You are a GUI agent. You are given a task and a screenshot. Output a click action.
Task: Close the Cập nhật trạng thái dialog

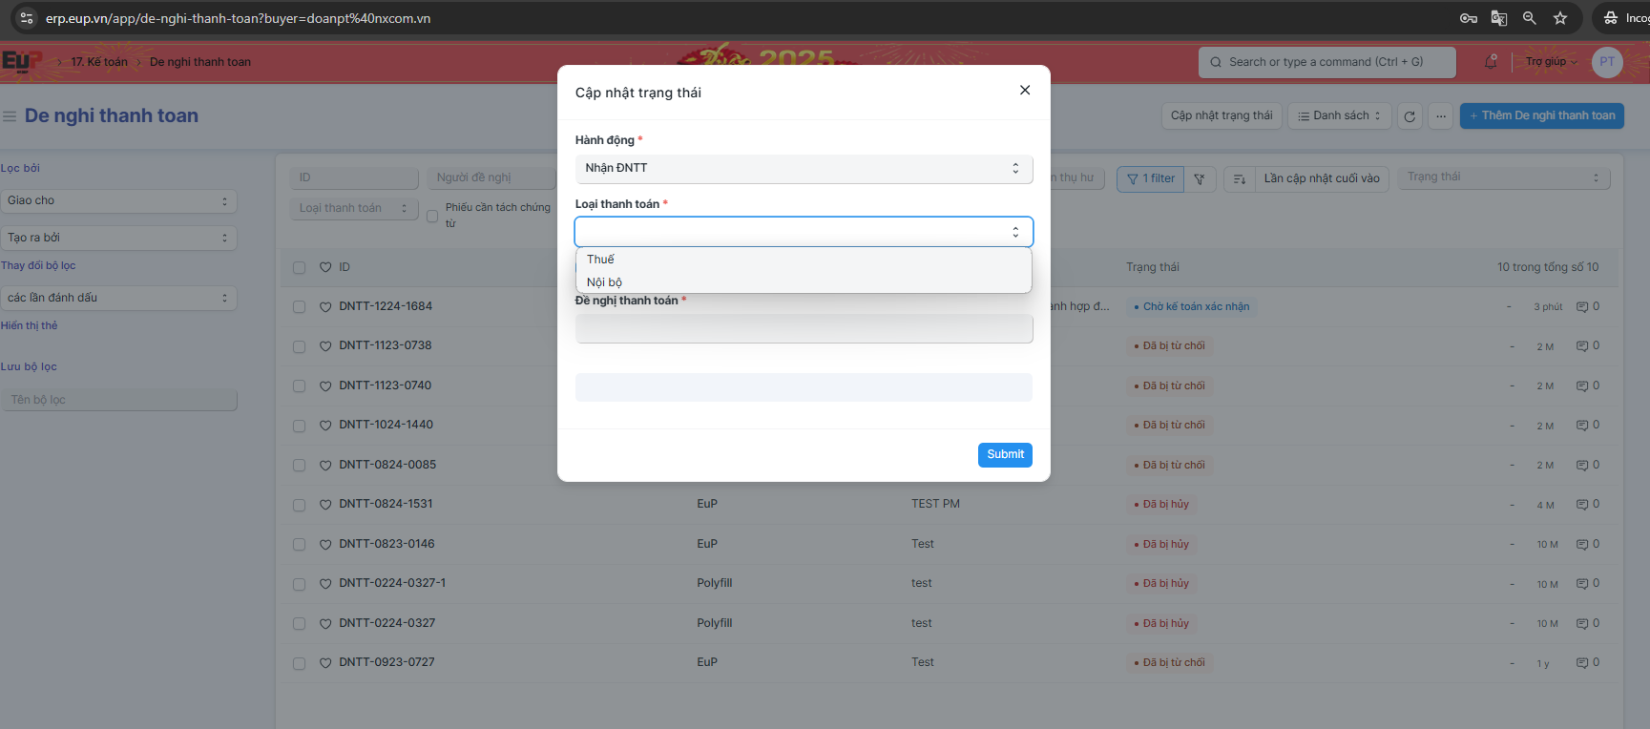[1024, 91]
